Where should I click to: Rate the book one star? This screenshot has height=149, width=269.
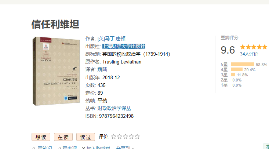(113, 137)
